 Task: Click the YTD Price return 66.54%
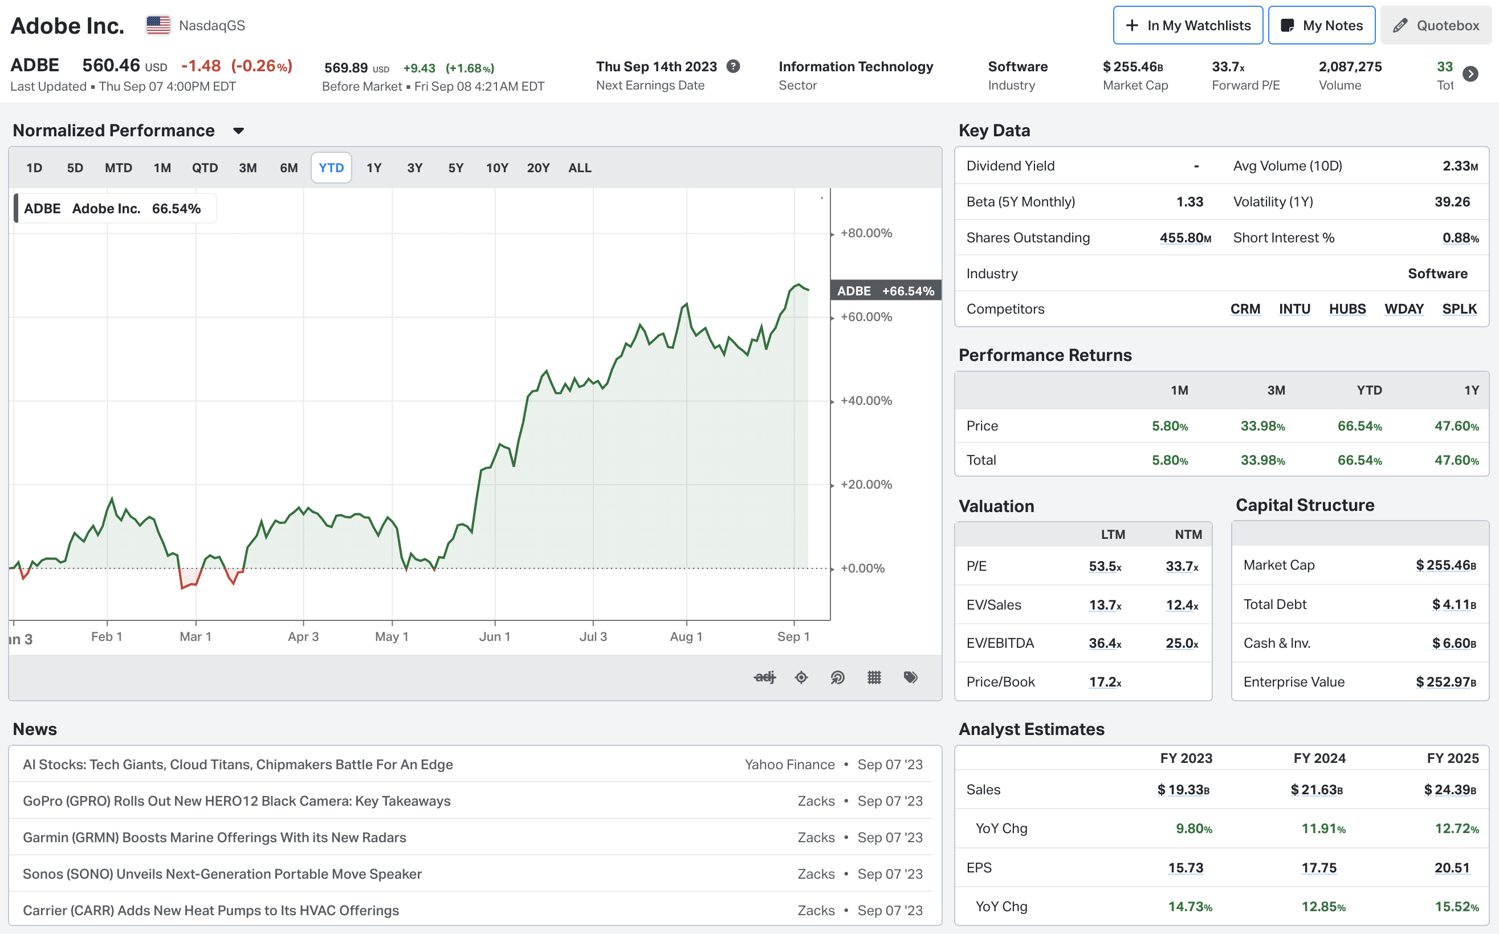coord(1359,427)
